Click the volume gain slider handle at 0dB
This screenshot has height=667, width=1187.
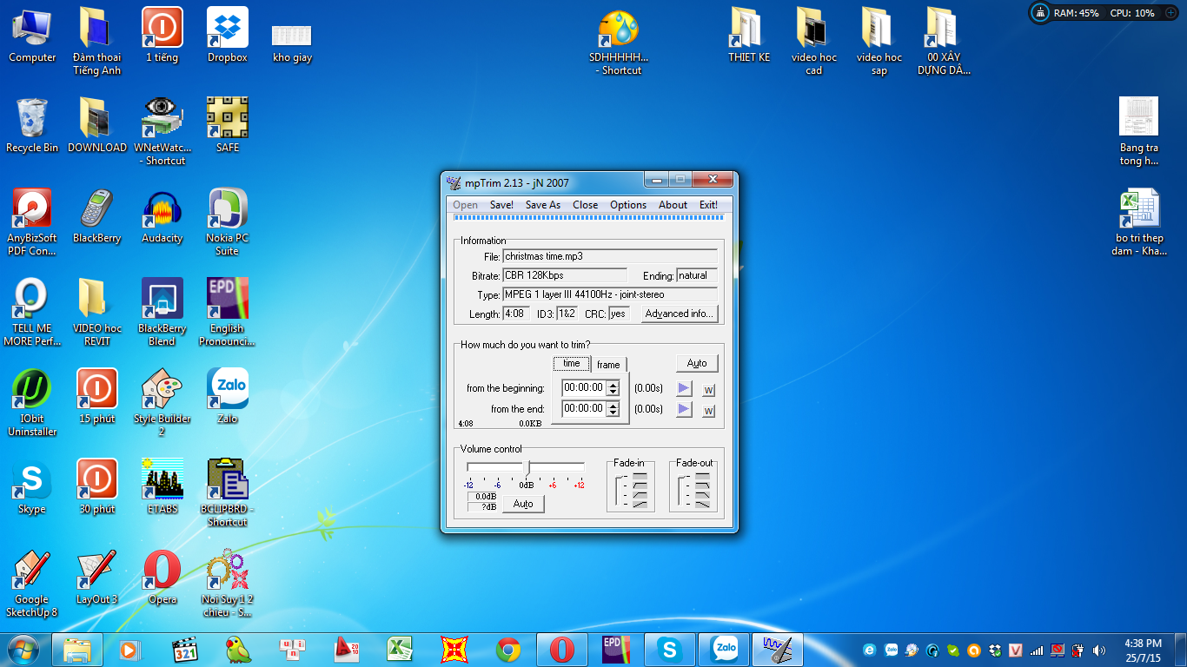coord(527,468)
